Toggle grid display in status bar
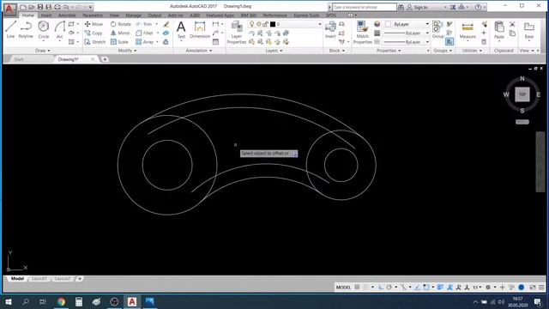Image resolution: width=549 pixels, height=309 pixels. point(357,288)
